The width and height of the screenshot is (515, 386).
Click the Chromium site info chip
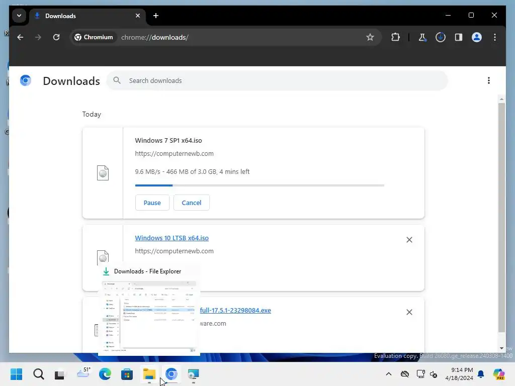click(x=94, y=37)
